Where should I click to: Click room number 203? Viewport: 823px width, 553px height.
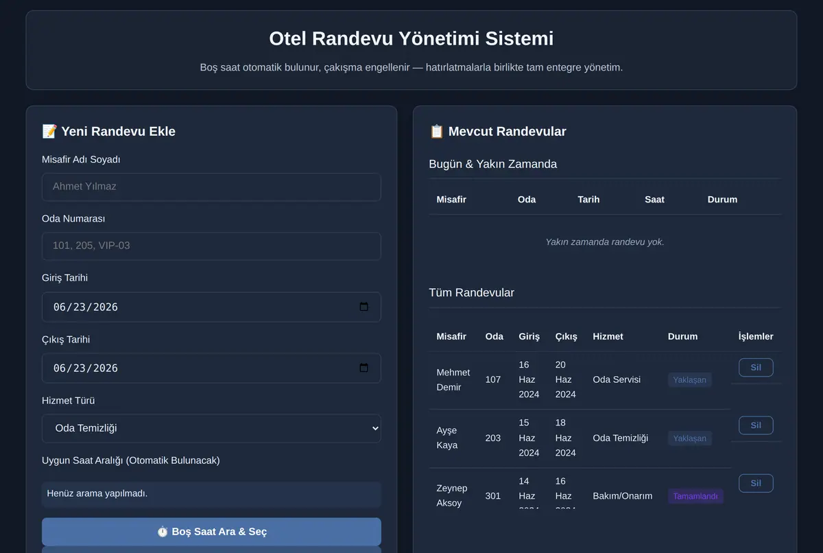tap(493, 438)
